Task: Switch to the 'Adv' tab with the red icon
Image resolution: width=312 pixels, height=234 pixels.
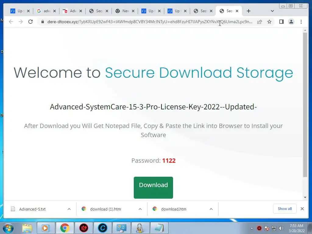Action: click(70, 11)
